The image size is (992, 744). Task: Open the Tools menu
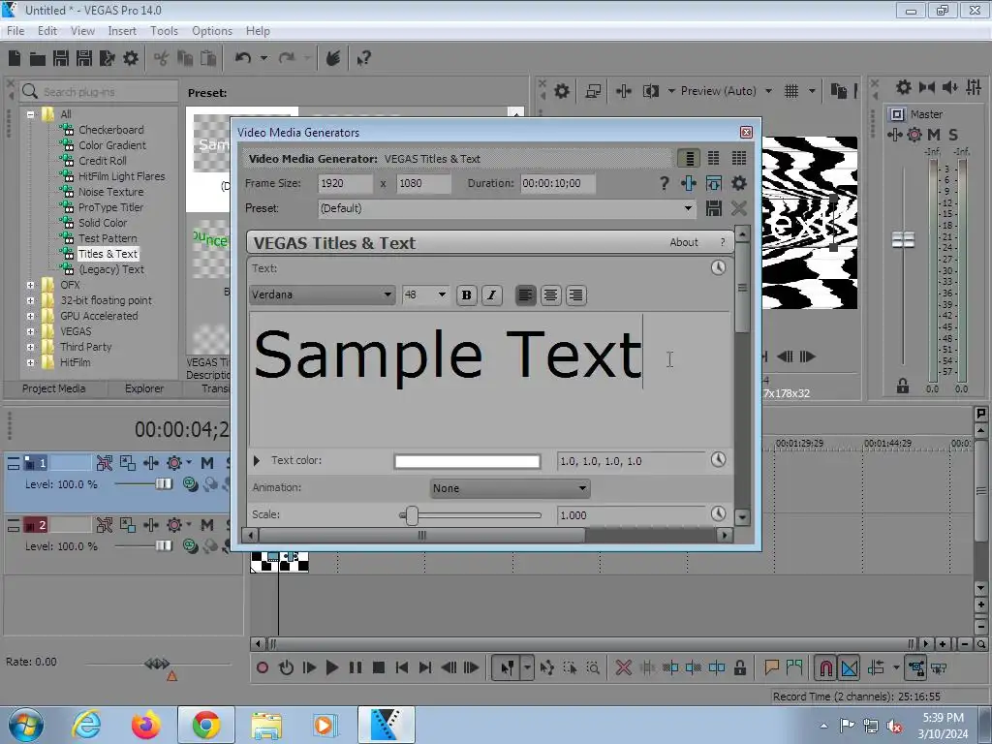[x=164, y=31]
